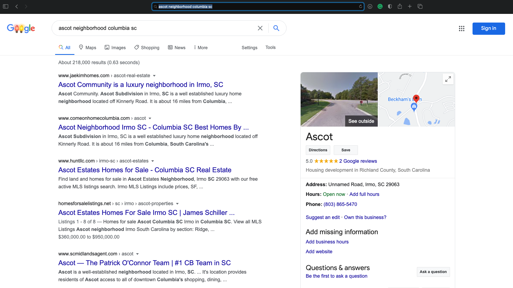
Task: Click the five-star rating icons
Action: (x=326, y=161)
